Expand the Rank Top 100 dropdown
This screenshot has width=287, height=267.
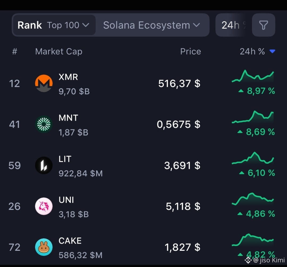pyautogui.click(x=54, y=25)
